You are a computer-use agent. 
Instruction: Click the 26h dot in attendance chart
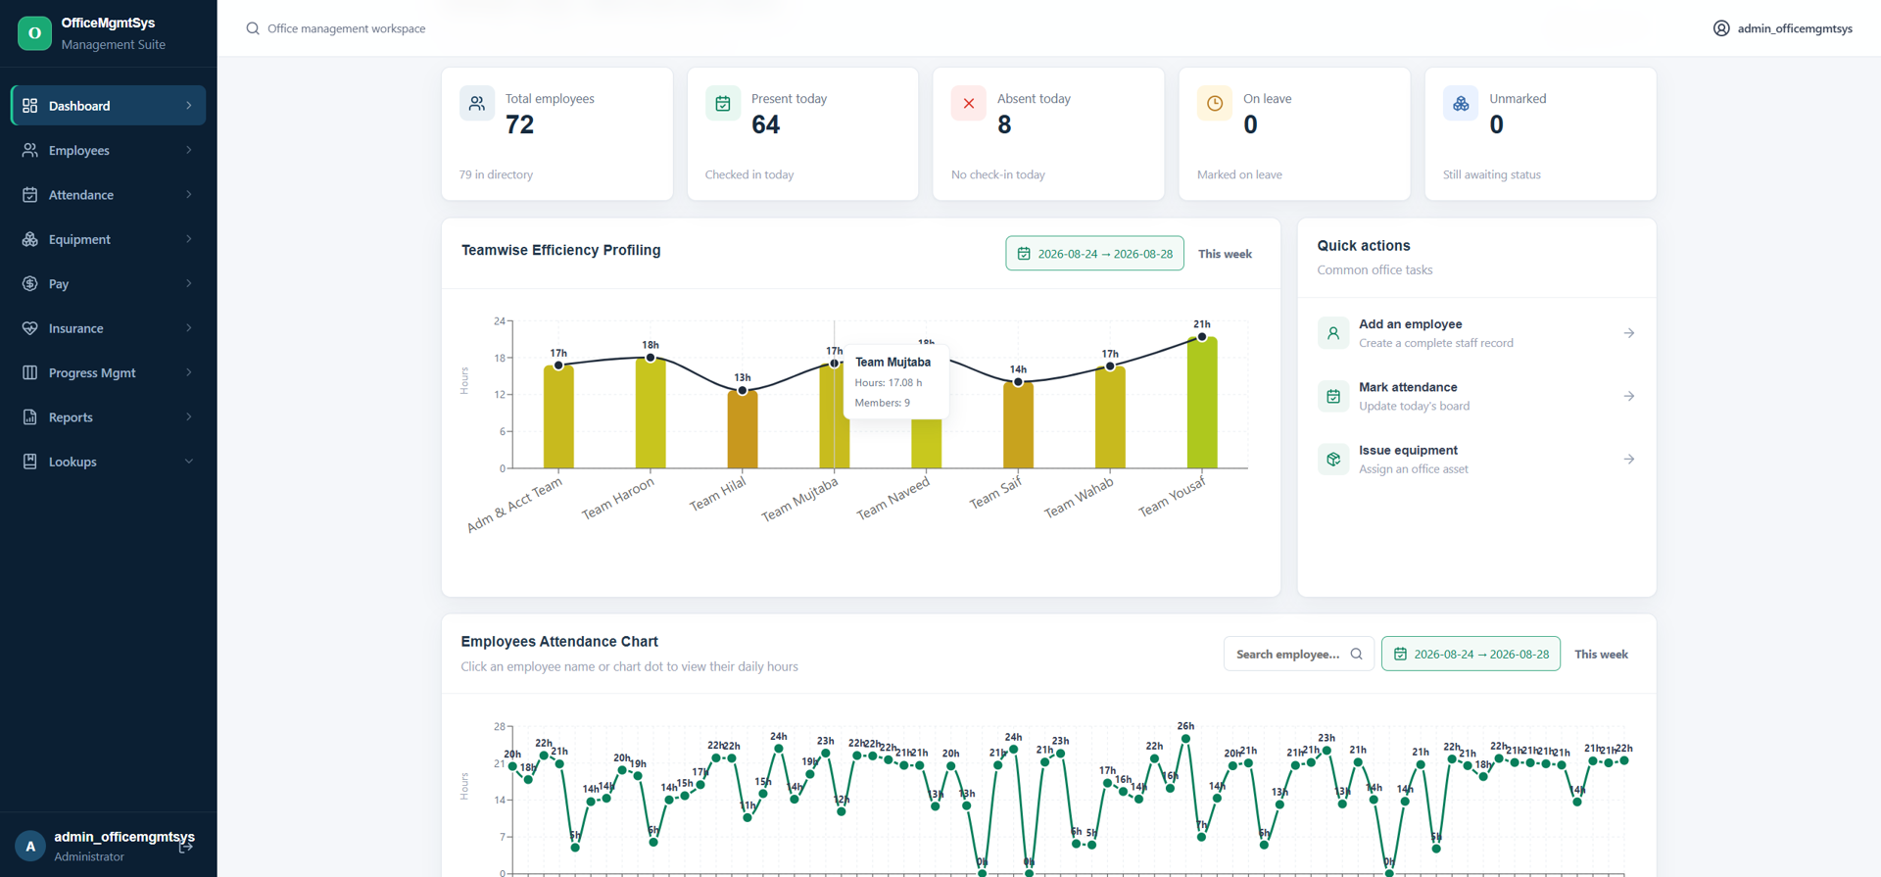click(x=1185, y=739)
